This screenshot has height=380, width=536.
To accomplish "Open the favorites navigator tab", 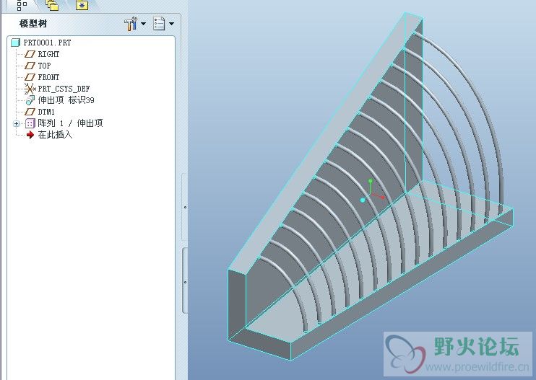I will click(82, 5).
